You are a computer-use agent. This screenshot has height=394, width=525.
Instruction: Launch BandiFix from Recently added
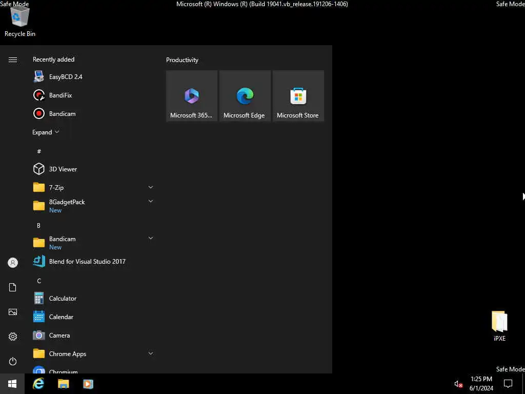coord(93,95)
